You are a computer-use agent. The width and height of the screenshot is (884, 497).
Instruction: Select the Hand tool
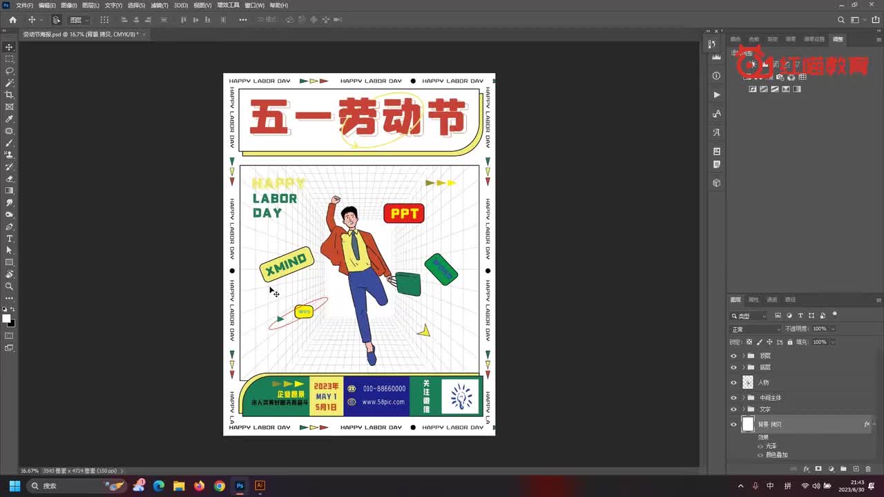(x=10, y=274)
